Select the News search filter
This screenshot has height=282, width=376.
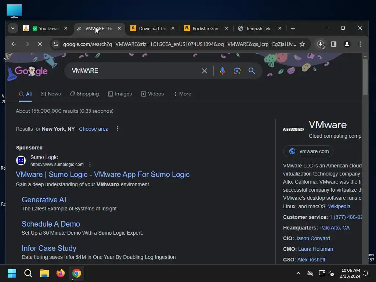[x=51, y=94]
